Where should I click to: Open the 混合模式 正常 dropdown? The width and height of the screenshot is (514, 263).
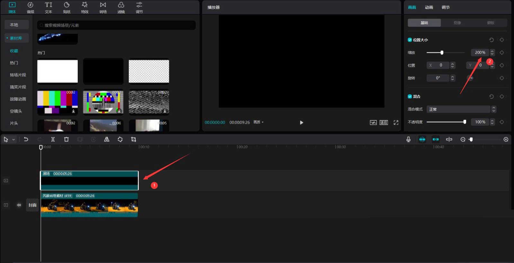coord(458,109)
